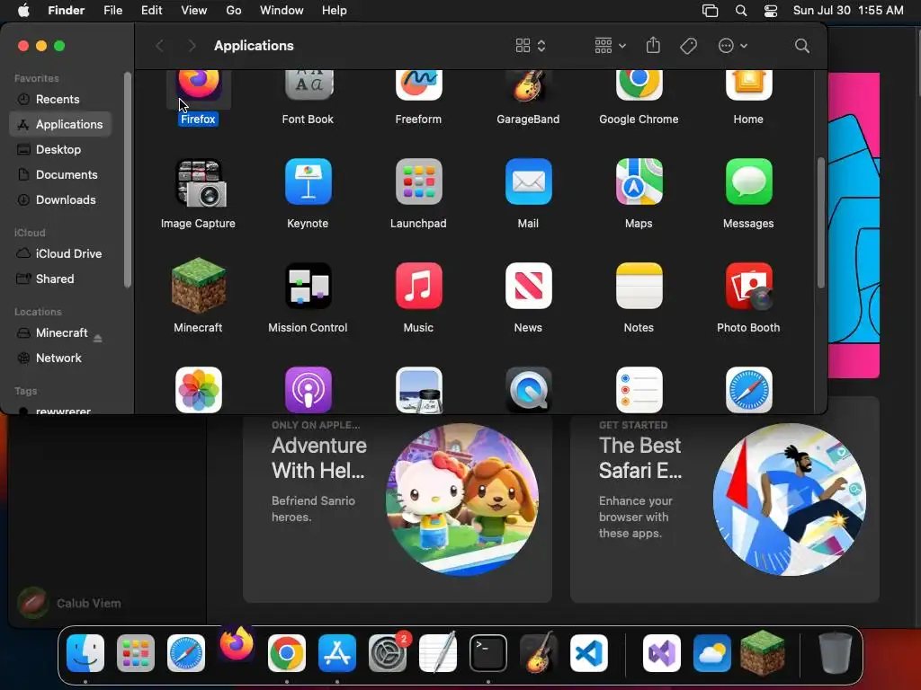Click the Finder window vertical scrollbar
The width and height of the screenshot is (921, 690).
(820, 223)
